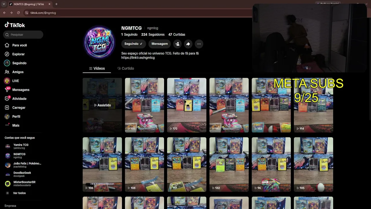Open a new browser tab

[x=56, y=4]
